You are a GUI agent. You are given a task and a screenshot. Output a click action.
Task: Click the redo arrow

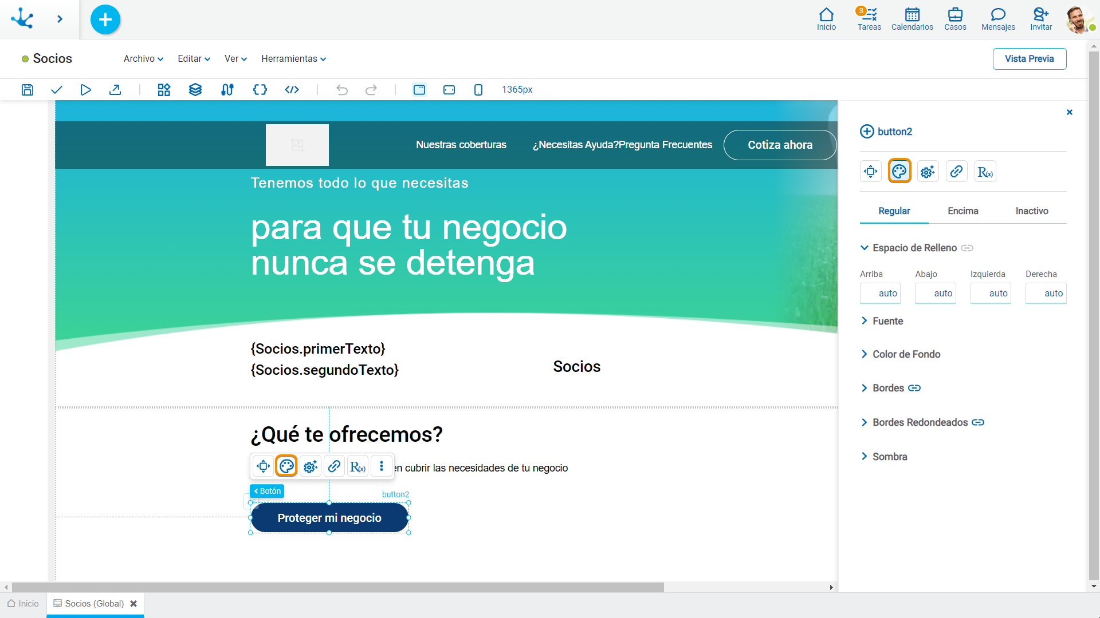pos(371,90)
